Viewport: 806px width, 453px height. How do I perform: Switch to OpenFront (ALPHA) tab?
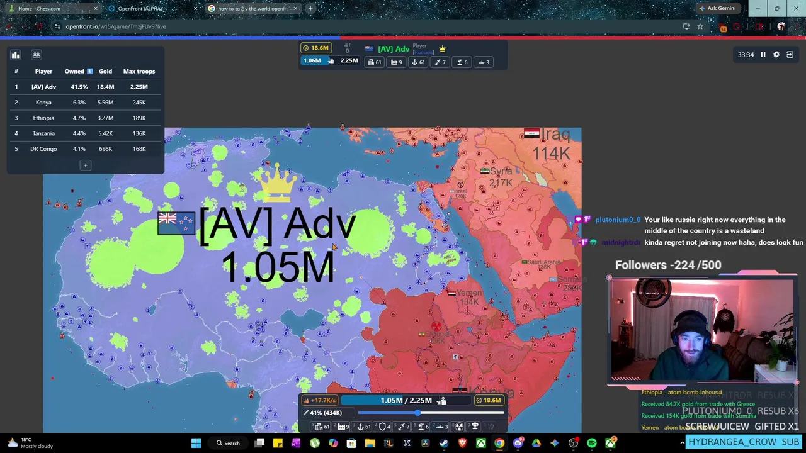click(151, 8)
